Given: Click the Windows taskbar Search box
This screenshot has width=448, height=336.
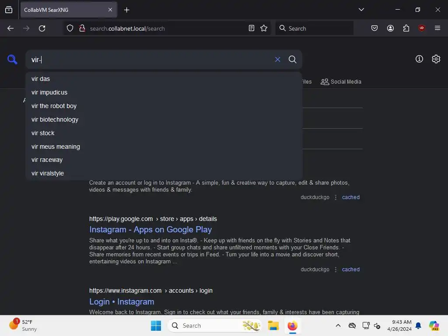Looking at the screenshot, I should point(214,325).
